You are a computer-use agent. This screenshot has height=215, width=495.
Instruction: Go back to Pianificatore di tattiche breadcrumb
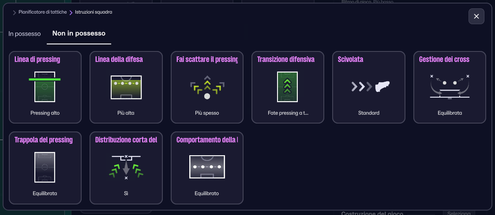pos(43,12)
